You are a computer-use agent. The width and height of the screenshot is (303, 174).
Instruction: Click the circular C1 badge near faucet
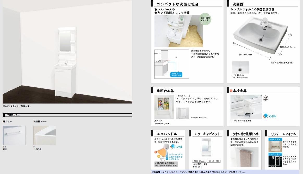tap(266, 98)
